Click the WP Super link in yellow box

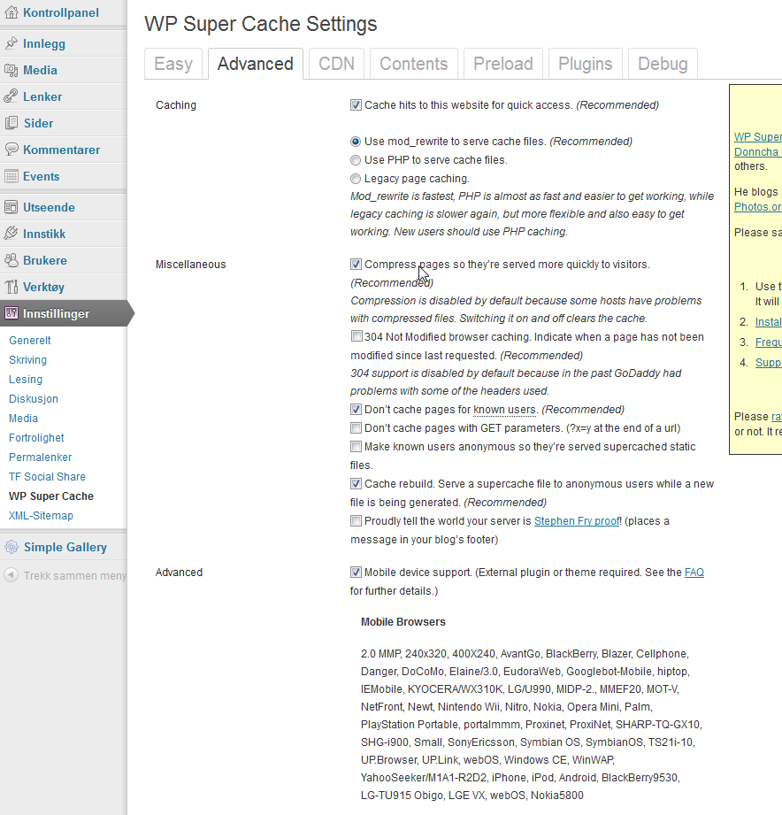(758, 136)
